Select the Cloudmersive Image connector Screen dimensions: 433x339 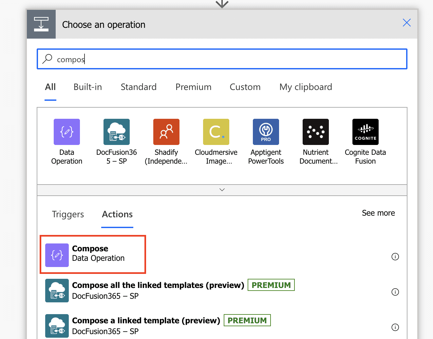click(216, 132)
